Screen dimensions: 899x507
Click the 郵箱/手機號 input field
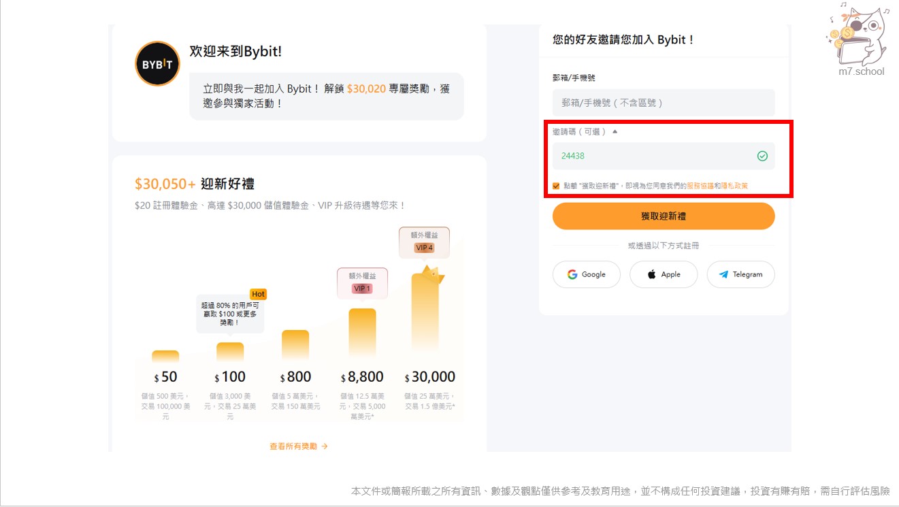664,103
